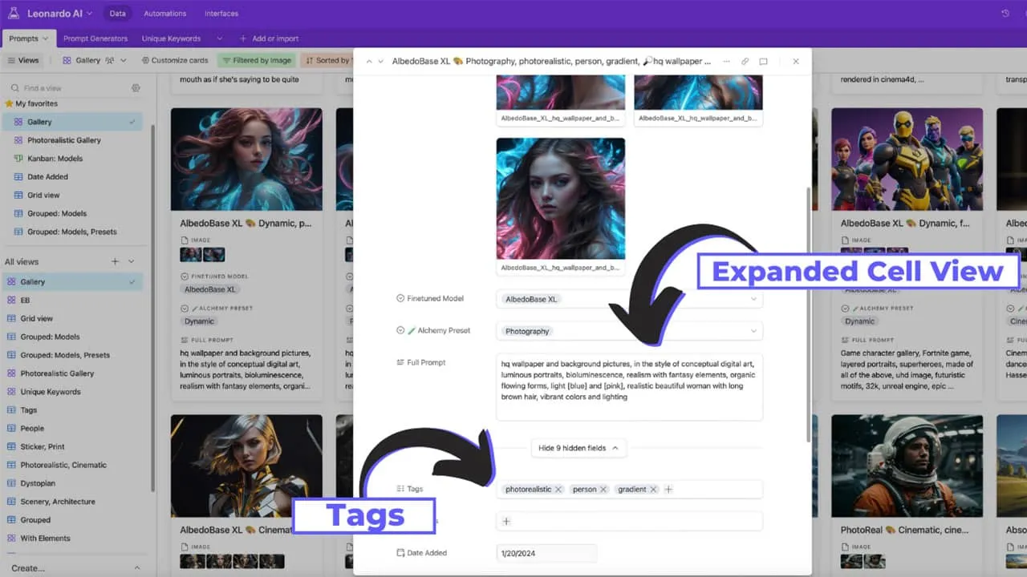Screen dimensions: 1027x577
Task: Toggle the Filtered by Image filter
Action: [256, 60]
